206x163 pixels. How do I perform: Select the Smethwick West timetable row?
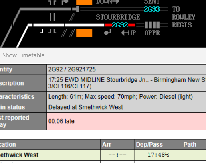[103, 155]
